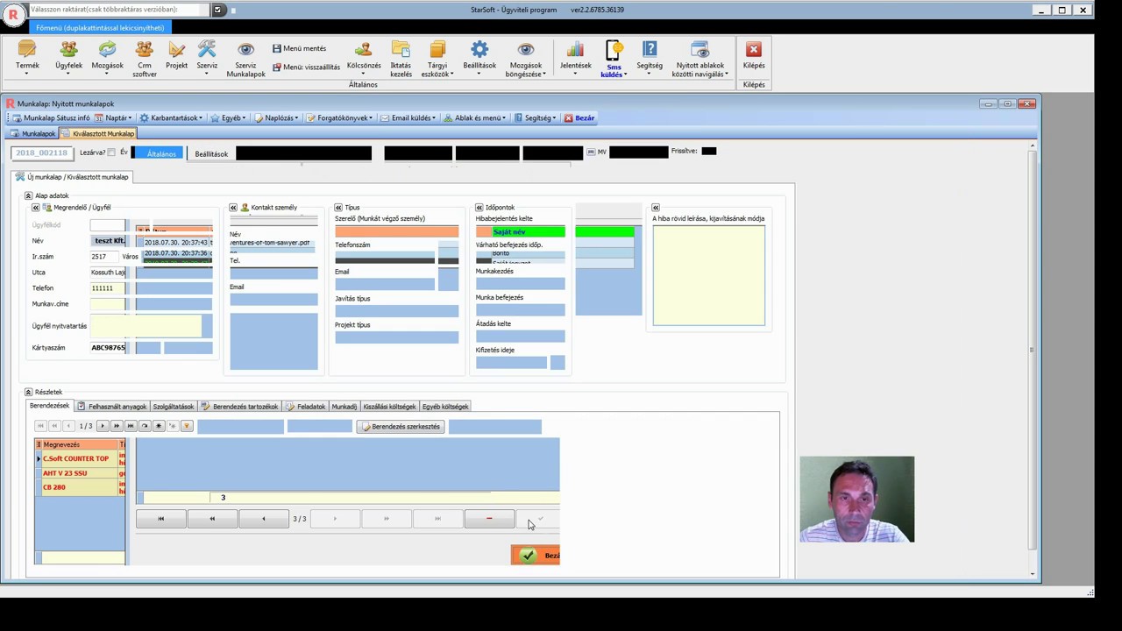Collapse the Alap adatok section
This screenshot has height=631, width=1122.
[x=28, y=195]
